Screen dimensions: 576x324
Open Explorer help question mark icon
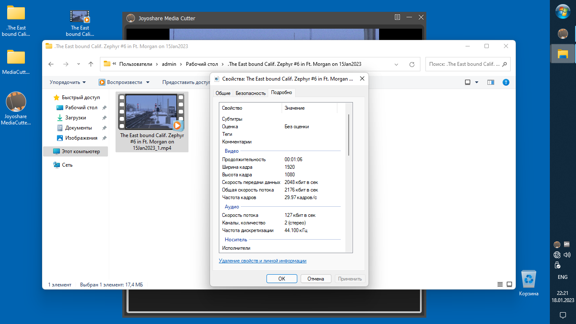[506, 82]
